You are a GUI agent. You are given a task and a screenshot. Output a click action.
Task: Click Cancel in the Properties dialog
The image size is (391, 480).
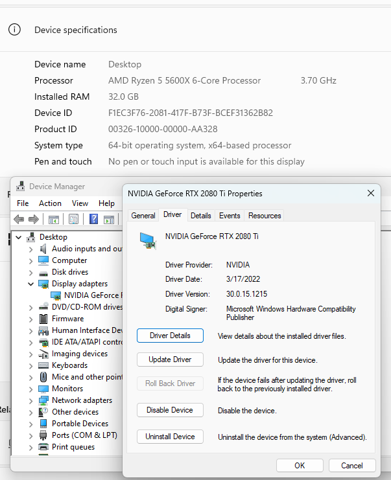pos(352,466)
